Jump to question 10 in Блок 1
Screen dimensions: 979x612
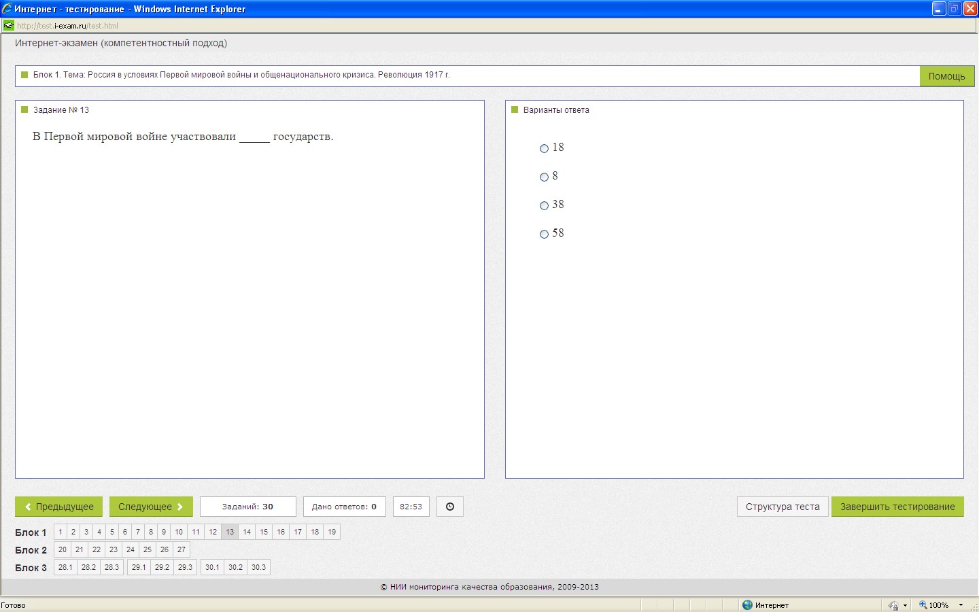point(179,532)
